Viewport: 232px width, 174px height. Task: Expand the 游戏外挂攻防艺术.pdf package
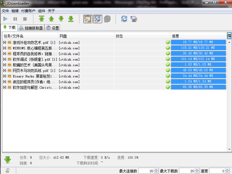(x=5, y=43)
